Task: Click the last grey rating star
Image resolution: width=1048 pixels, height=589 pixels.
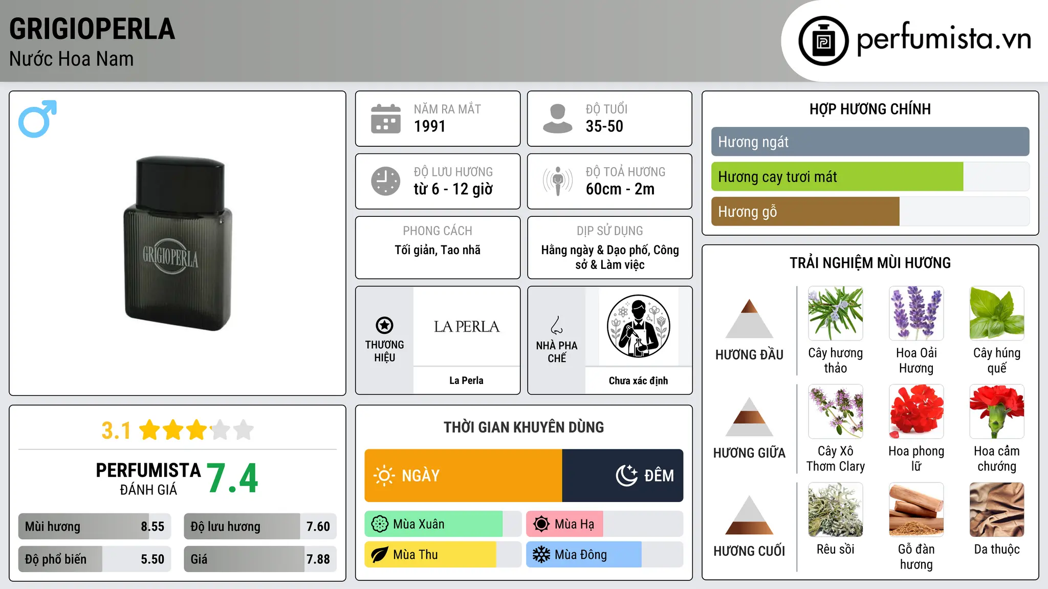Action: [x=244, y=430]
